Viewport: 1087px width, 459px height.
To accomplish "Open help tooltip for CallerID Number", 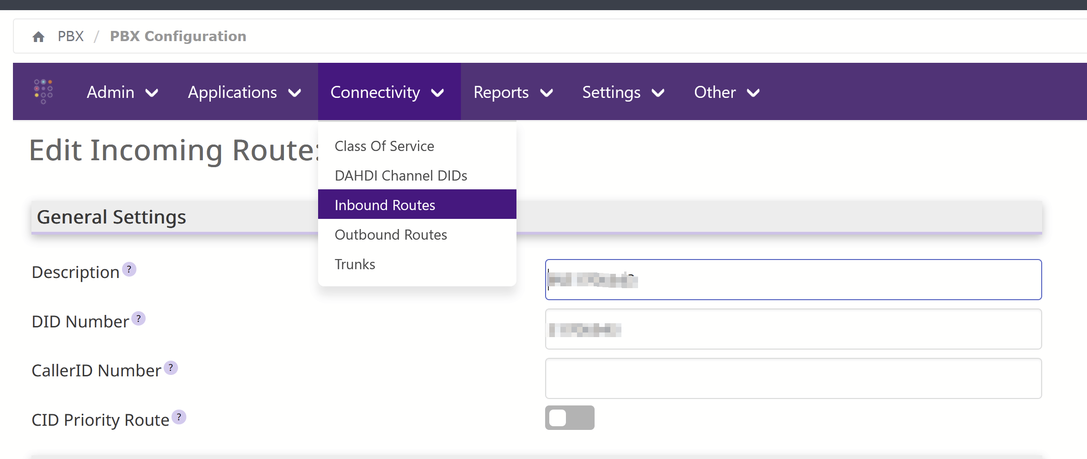I will 171,368.
